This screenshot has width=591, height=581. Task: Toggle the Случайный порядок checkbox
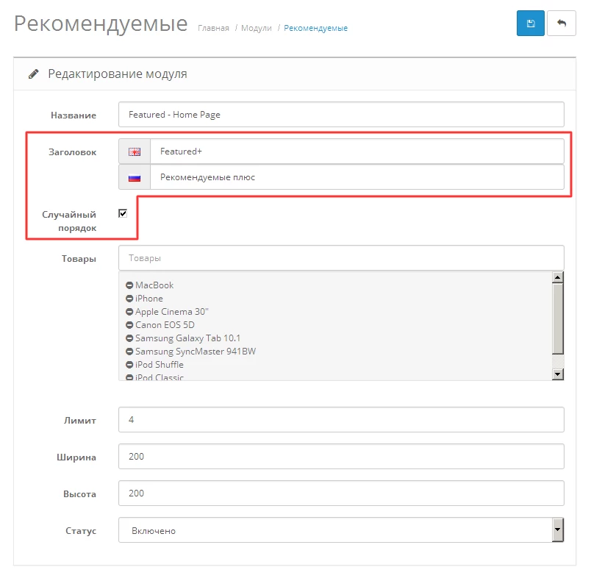point(123,213)
